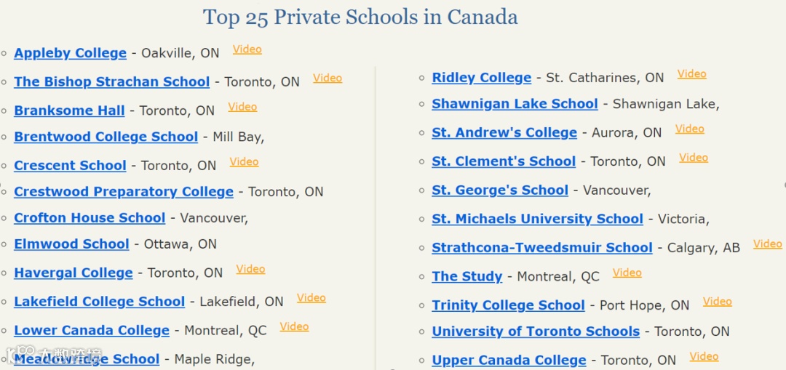Watch the St. Andrew's College video
Image resolution: width=786 pixels, height=370 pixels.
point(690,129)
